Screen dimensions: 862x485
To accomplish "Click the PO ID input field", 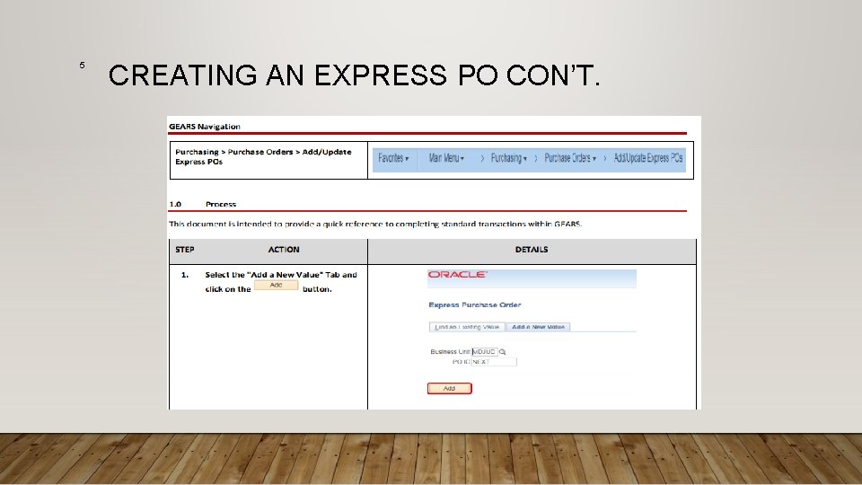I will tap(494, 362).
